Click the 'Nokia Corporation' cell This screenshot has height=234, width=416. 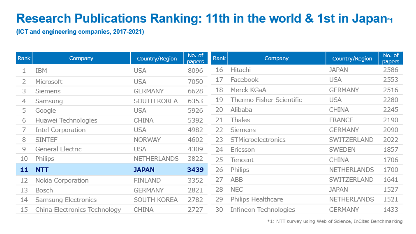(x=62, y=181)
